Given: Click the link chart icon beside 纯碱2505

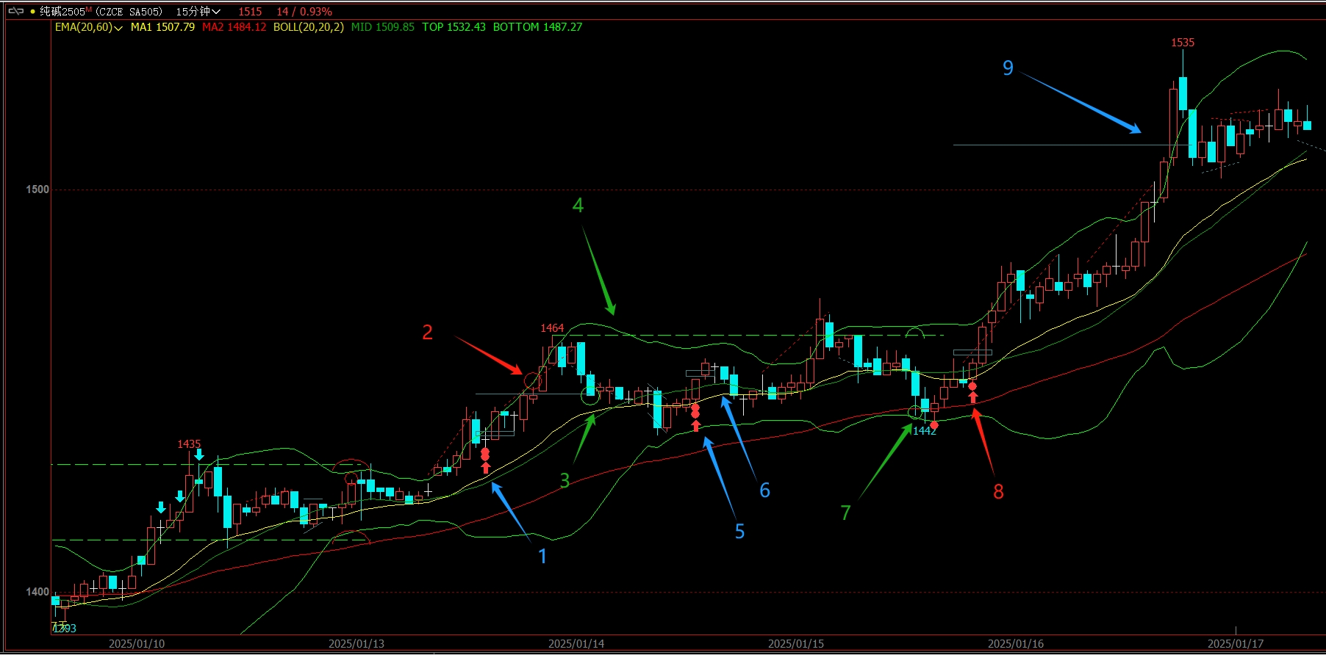Looking at the screenshot, I should click(15, 11).
